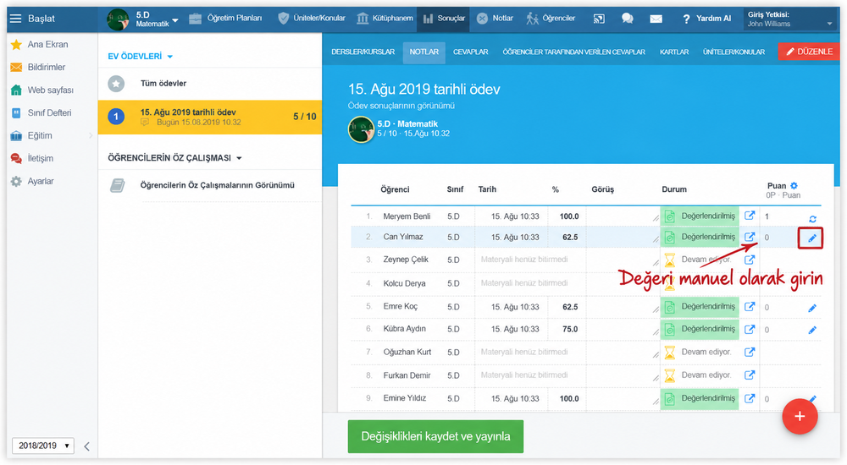Click the red plus floating button
847x465 pixels.
[800, 417]
